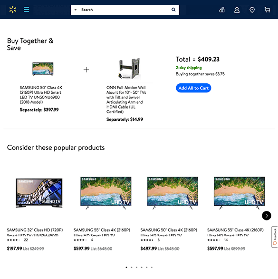Click the '2-day shipping' text
The height and width of the screenshot is (279, 278).
[x=189, y=68]
